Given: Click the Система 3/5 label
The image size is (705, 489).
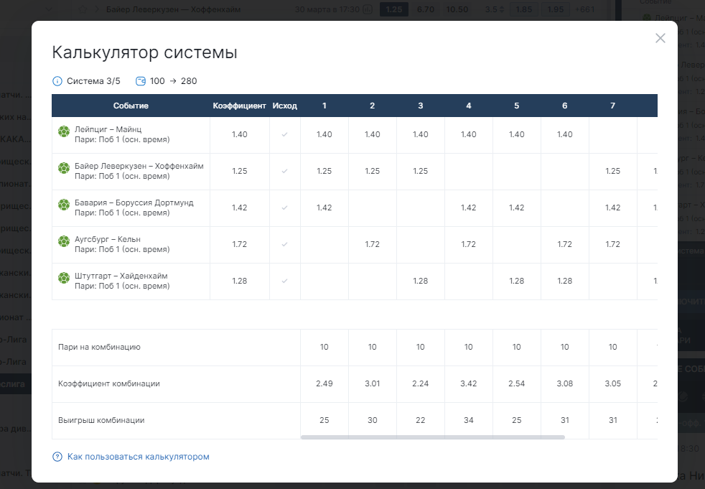Looking at the screenshot, I should coord(93,81).
